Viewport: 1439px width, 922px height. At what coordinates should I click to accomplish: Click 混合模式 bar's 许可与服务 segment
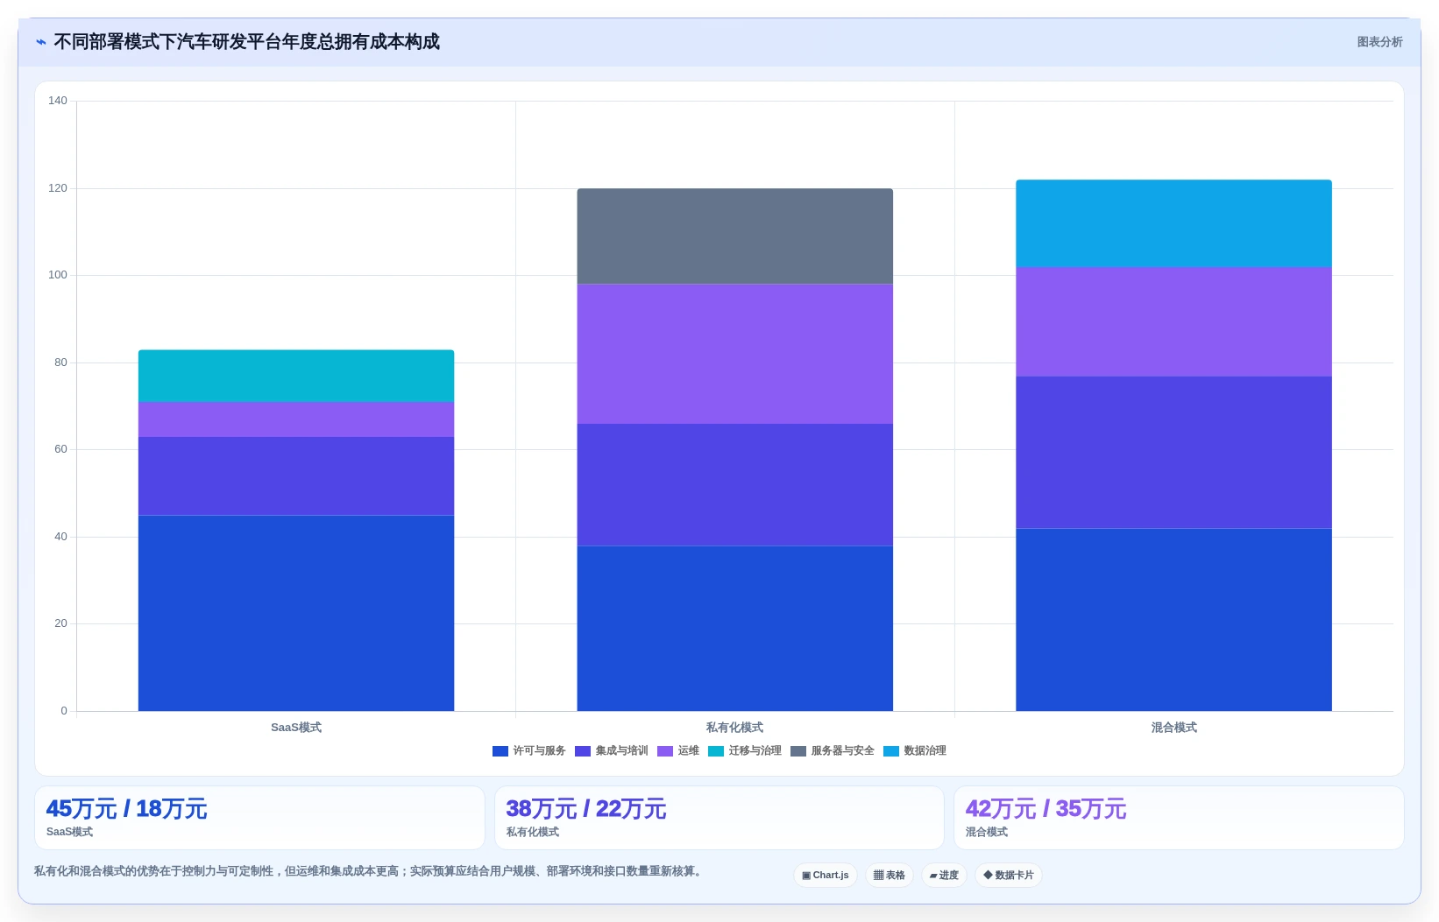click(x=1174, y=619)
